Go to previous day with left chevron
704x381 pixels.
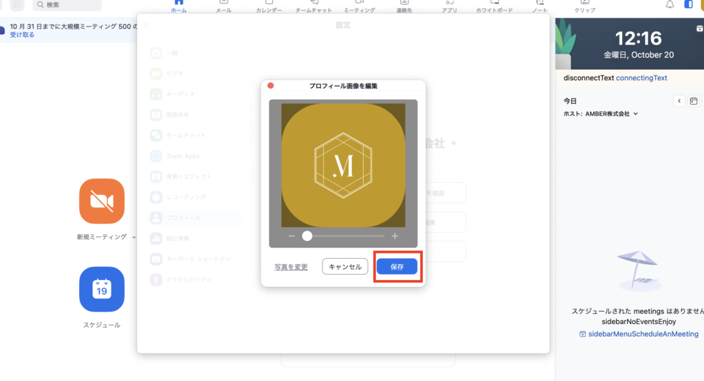[x=679, y=101]
